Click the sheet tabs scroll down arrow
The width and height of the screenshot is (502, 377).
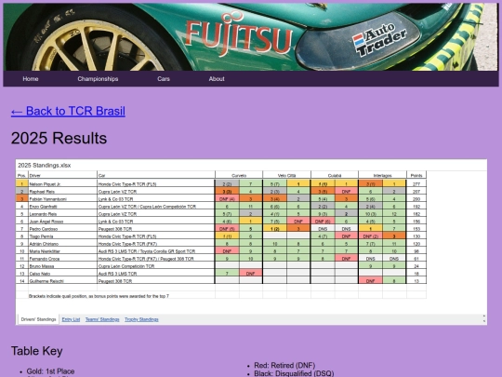tap(484, 321)
